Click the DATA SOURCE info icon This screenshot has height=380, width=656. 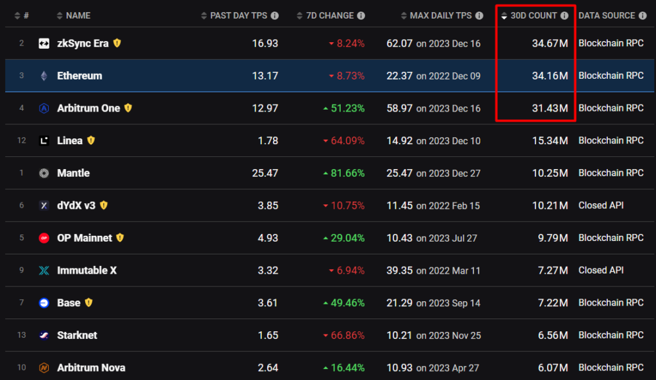click(x=644, y=15)
